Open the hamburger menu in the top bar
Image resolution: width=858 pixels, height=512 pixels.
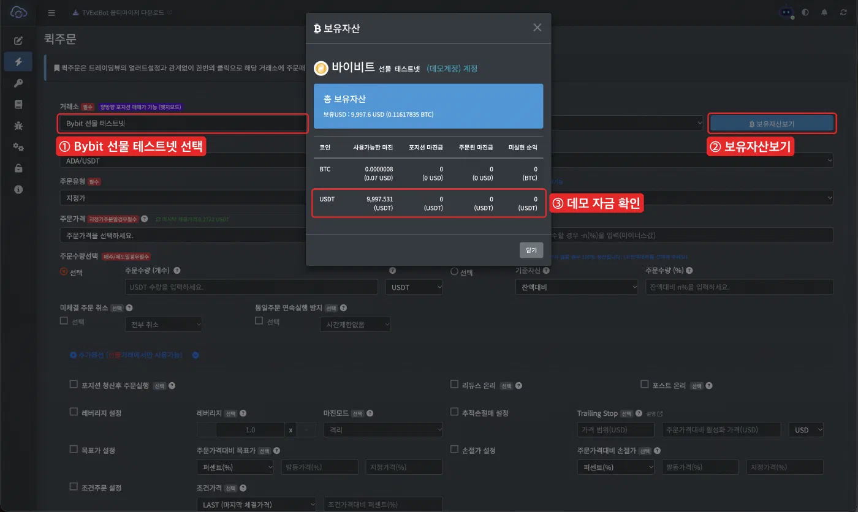[x=51, y=12]
